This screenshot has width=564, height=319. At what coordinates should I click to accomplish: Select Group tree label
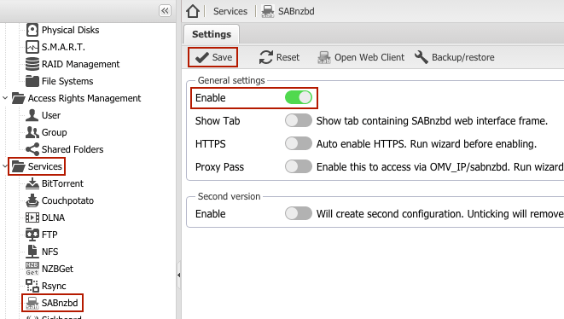tap(55, 132)
